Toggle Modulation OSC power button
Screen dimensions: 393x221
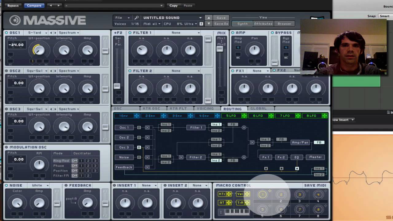tap(6, 147)
